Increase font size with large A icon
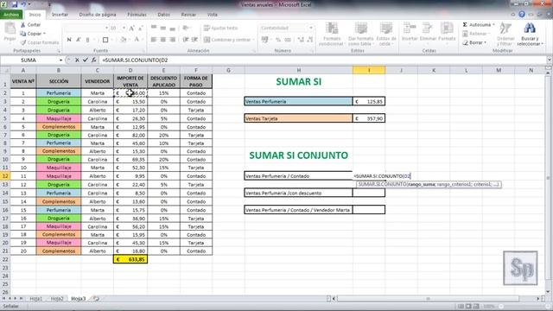The image size is (553, 311). 131,28
